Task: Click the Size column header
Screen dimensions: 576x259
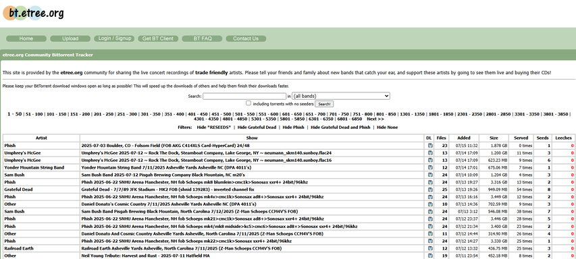Action: (494, 138)
